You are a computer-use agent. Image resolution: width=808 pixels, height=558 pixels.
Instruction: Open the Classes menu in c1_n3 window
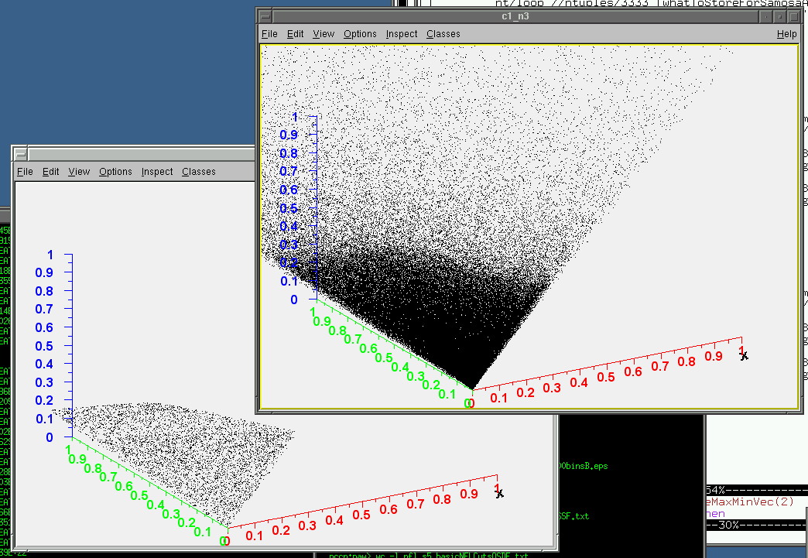443,34
